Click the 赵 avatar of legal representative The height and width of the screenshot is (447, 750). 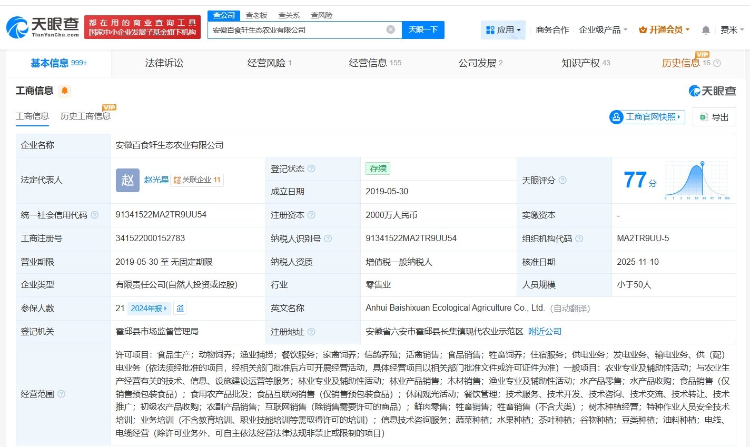point(127,180)
